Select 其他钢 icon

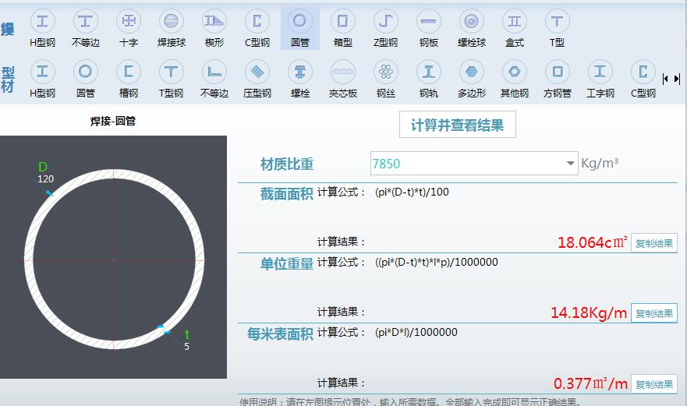pos(515,72)
